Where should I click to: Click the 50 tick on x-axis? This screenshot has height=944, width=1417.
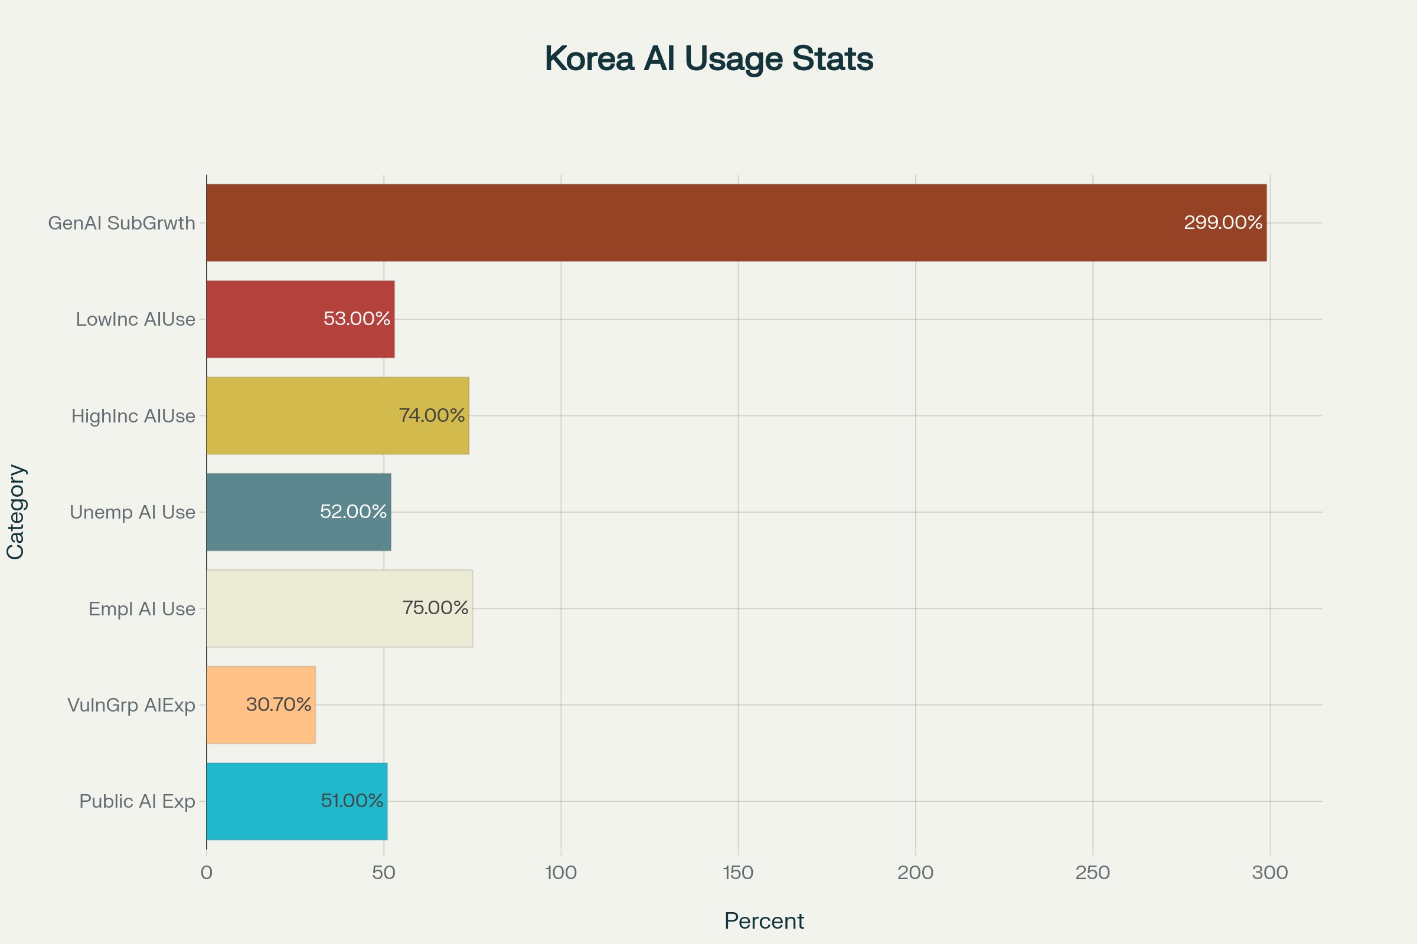384,873
